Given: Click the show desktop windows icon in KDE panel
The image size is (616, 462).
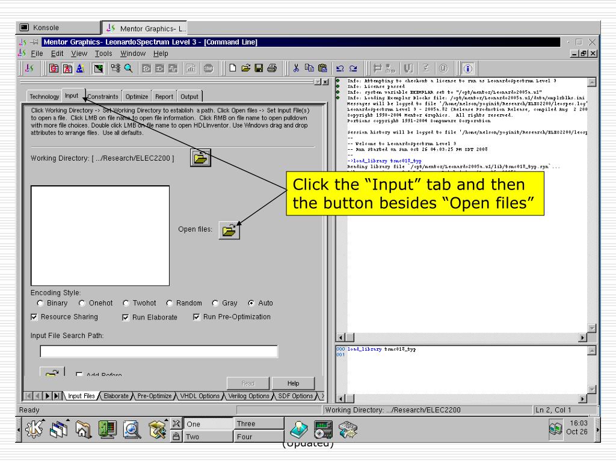Looking at the screenshot, I should [x=58, y=430].
